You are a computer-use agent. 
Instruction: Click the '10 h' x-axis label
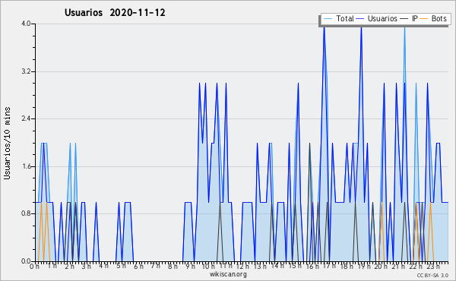pyautogui.click(x=208, y=267)
